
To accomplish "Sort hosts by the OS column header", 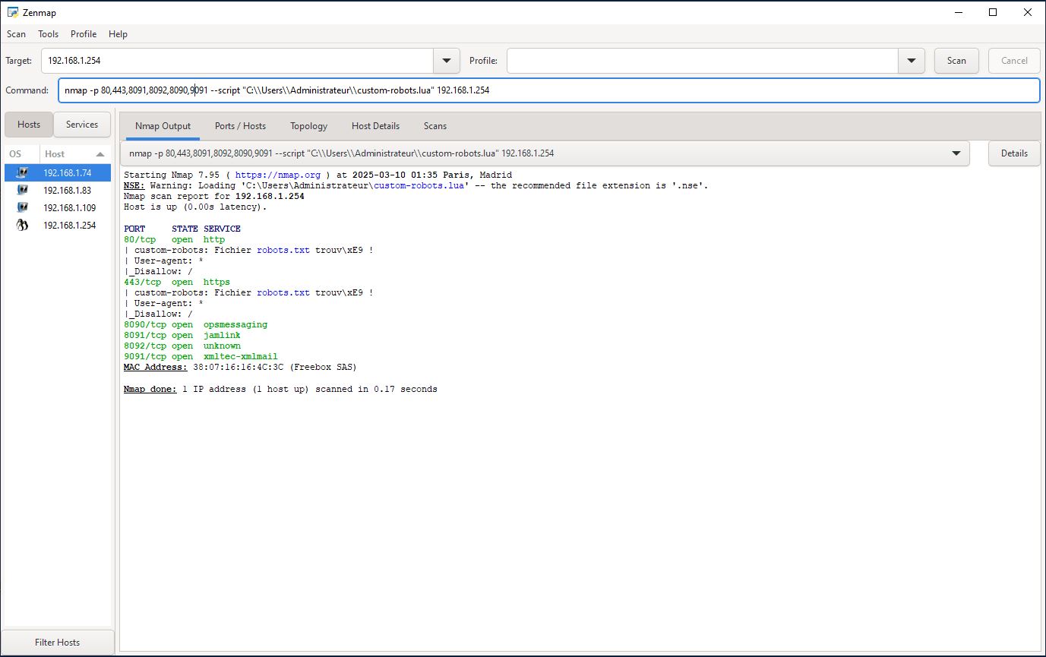I will point(21,154).
